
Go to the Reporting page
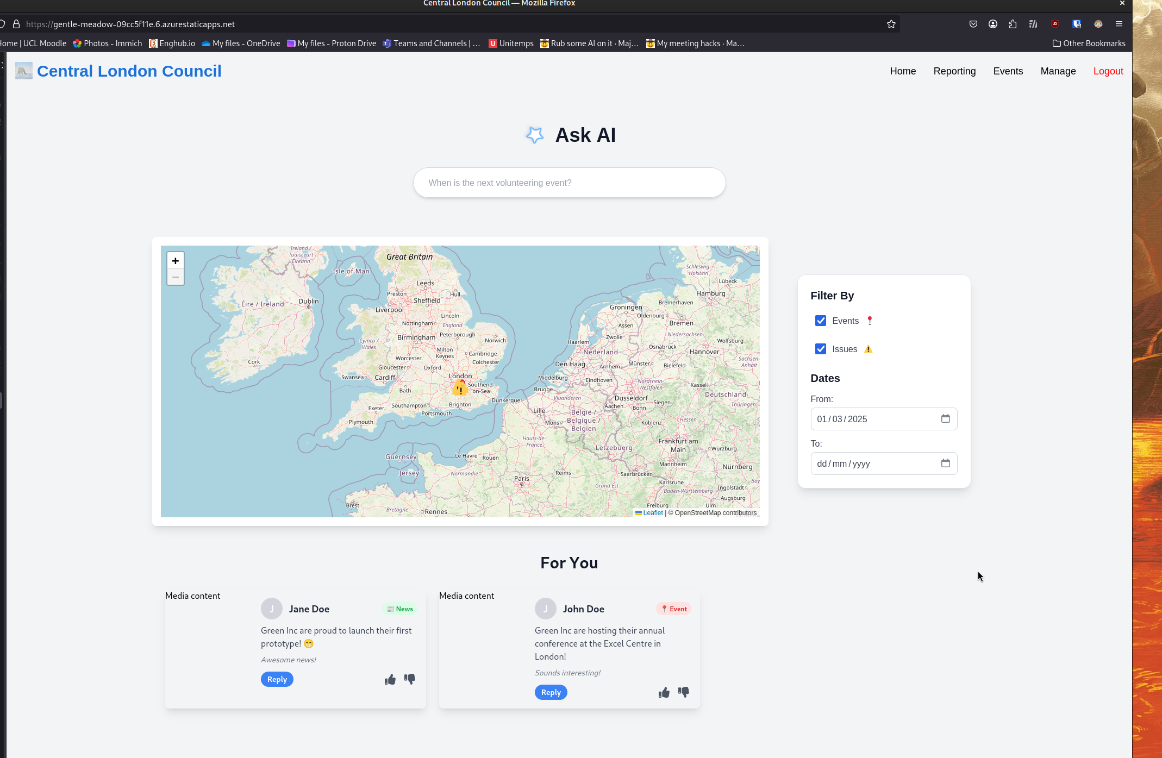(954, 71)
